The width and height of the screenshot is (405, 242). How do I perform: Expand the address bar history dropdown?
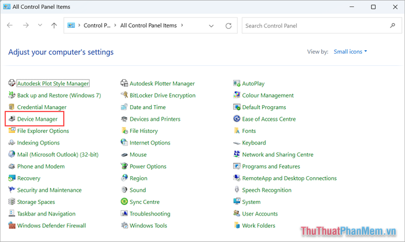point(211,26)
